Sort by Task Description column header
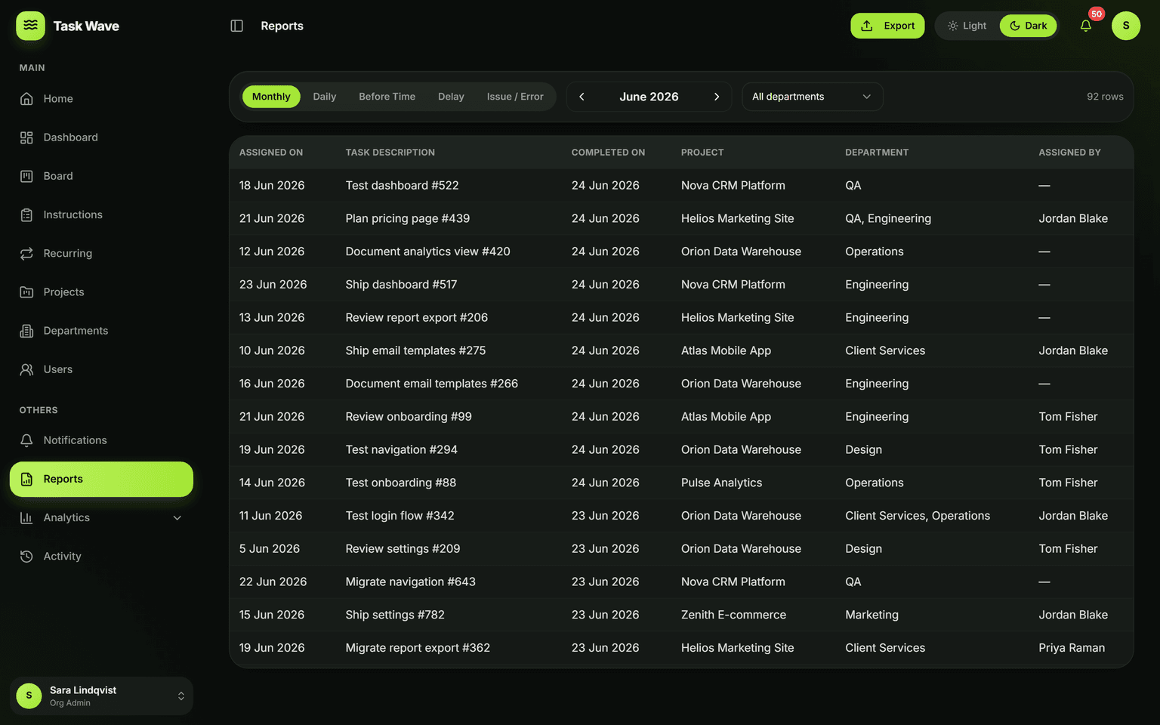Image resolution: width=1160 pixels, height=725 pixels. click(x=390, y=153)
